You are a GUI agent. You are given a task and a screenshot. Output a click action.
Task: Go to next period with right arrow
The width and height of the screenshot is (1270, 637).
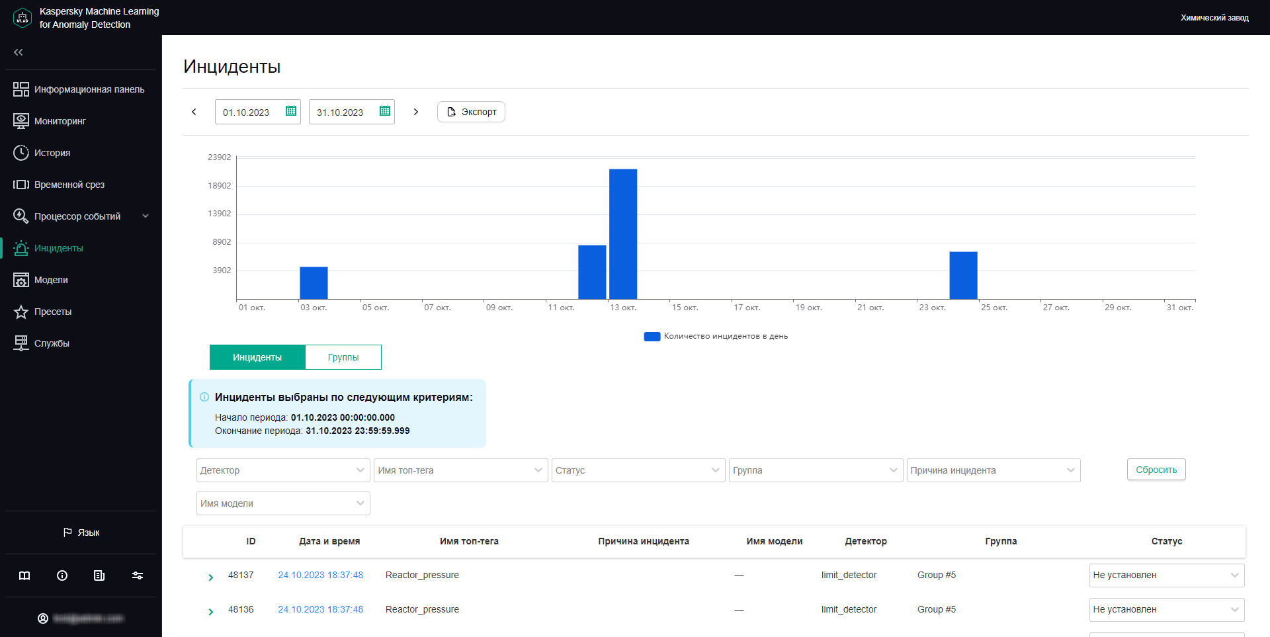[x=416, y=112]
